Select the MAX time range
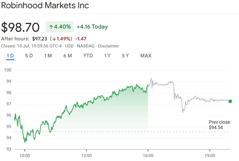Viewport: 239px width, 161px height. (146, 56)
